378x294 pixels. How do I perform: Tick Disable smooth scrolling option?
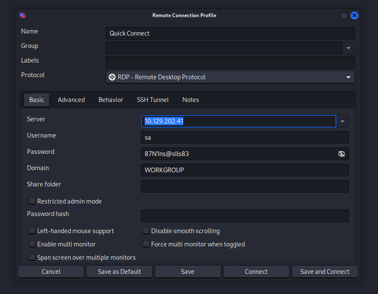pos(146,231)
